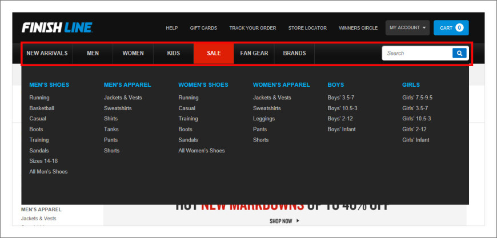The image size is (497, 238).
Task: Select Girls' Infant link
Action: (x=416, y=140)
